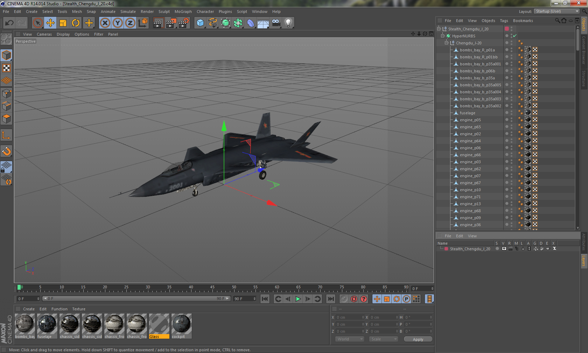Click the coordinate system icon
Image resolution: width=588 pixels, height=353 pixels.
pyautogui.click(x=143, y=23)
